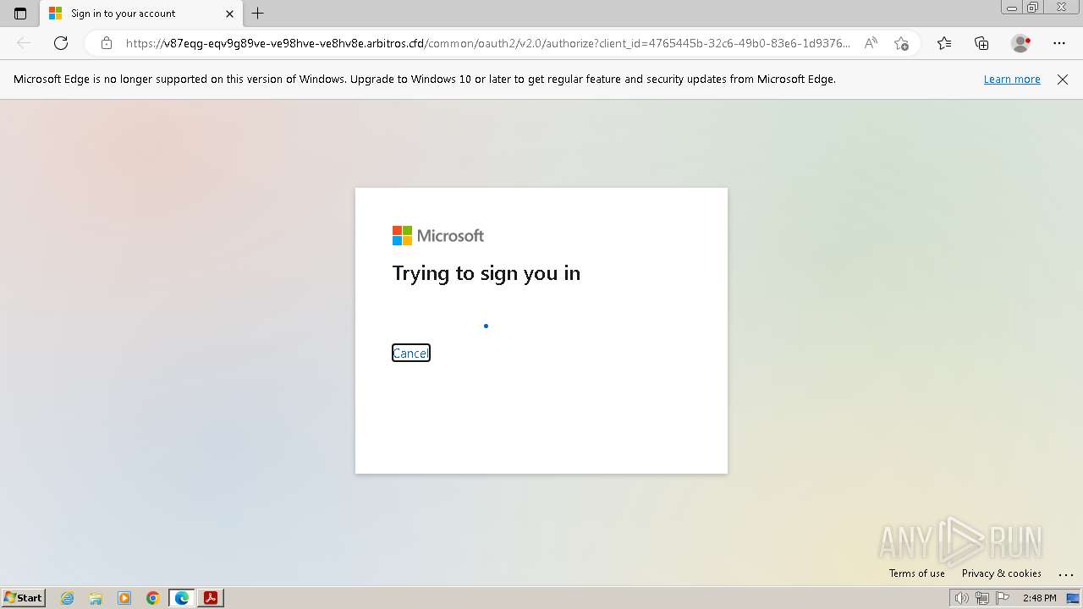The height and width of the screenshot is (609, 1083).
Task: Restore down the browser window
Action: 1033,7
